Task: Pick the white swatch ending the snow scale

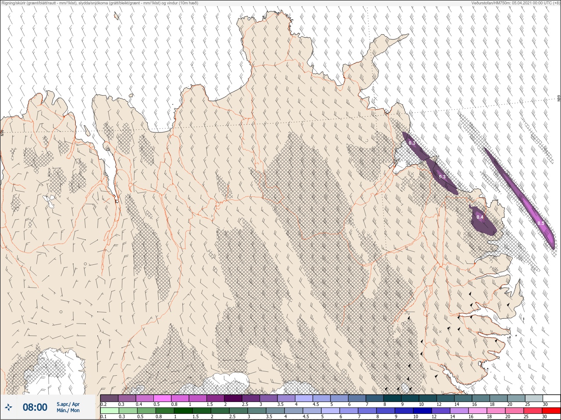Action: (551, 398)
